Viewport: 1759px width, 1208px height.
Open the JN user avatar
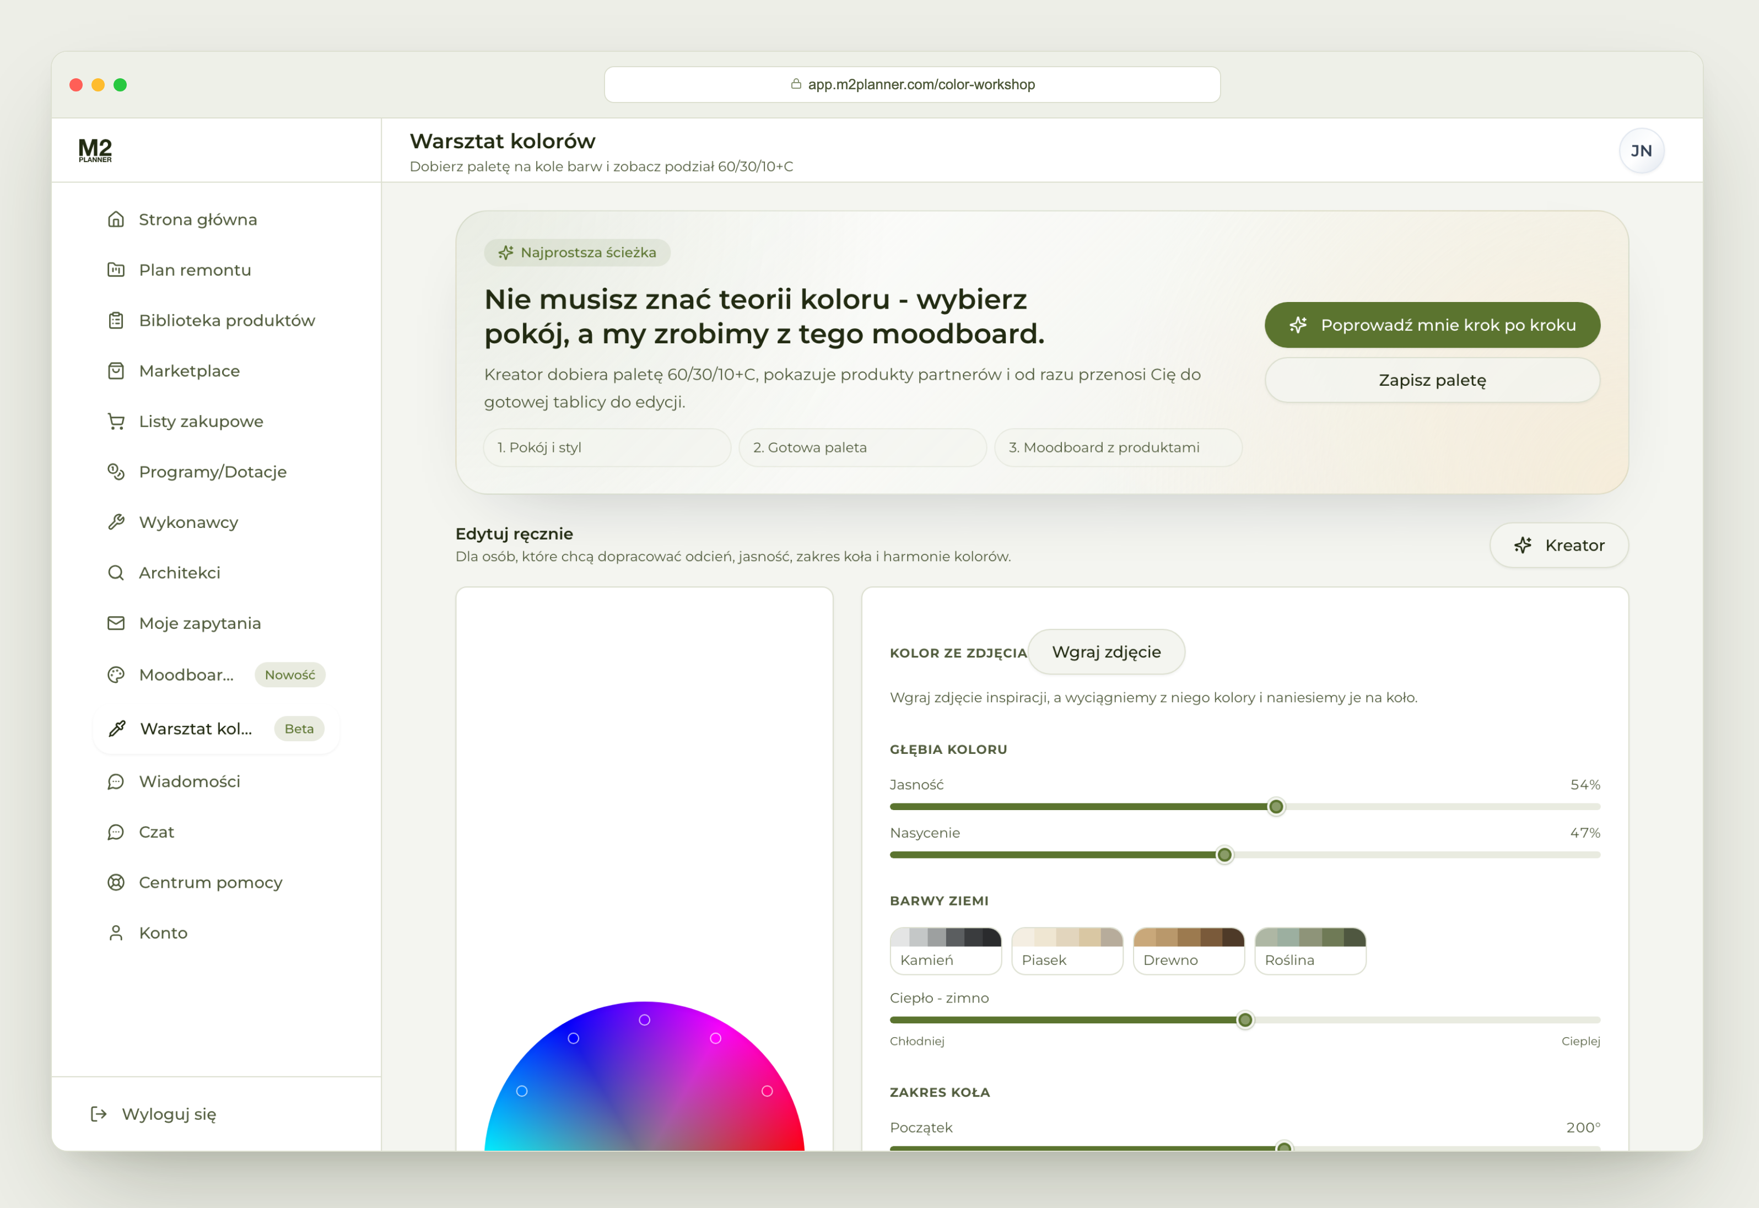(1641, 152)
